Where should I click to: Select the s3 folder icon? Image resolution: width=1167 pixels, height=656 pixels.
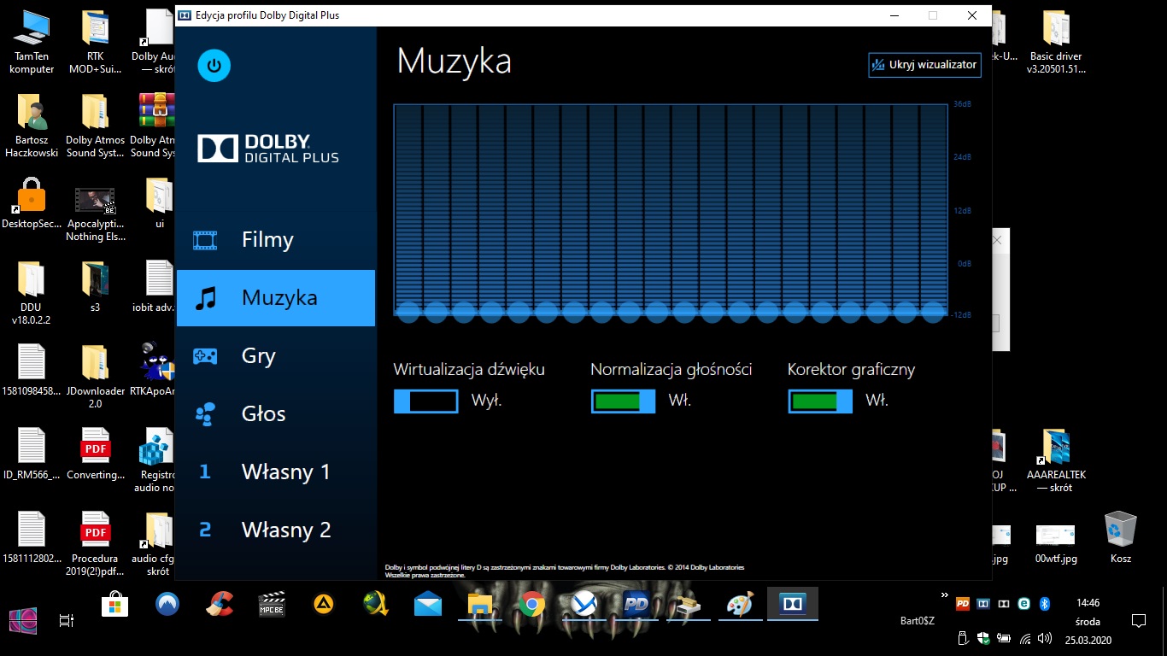[95, 286]
